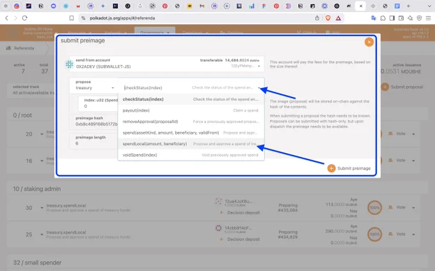
Task: Click the 0X2ADEV account identicon
Action: tap(69, 64)
